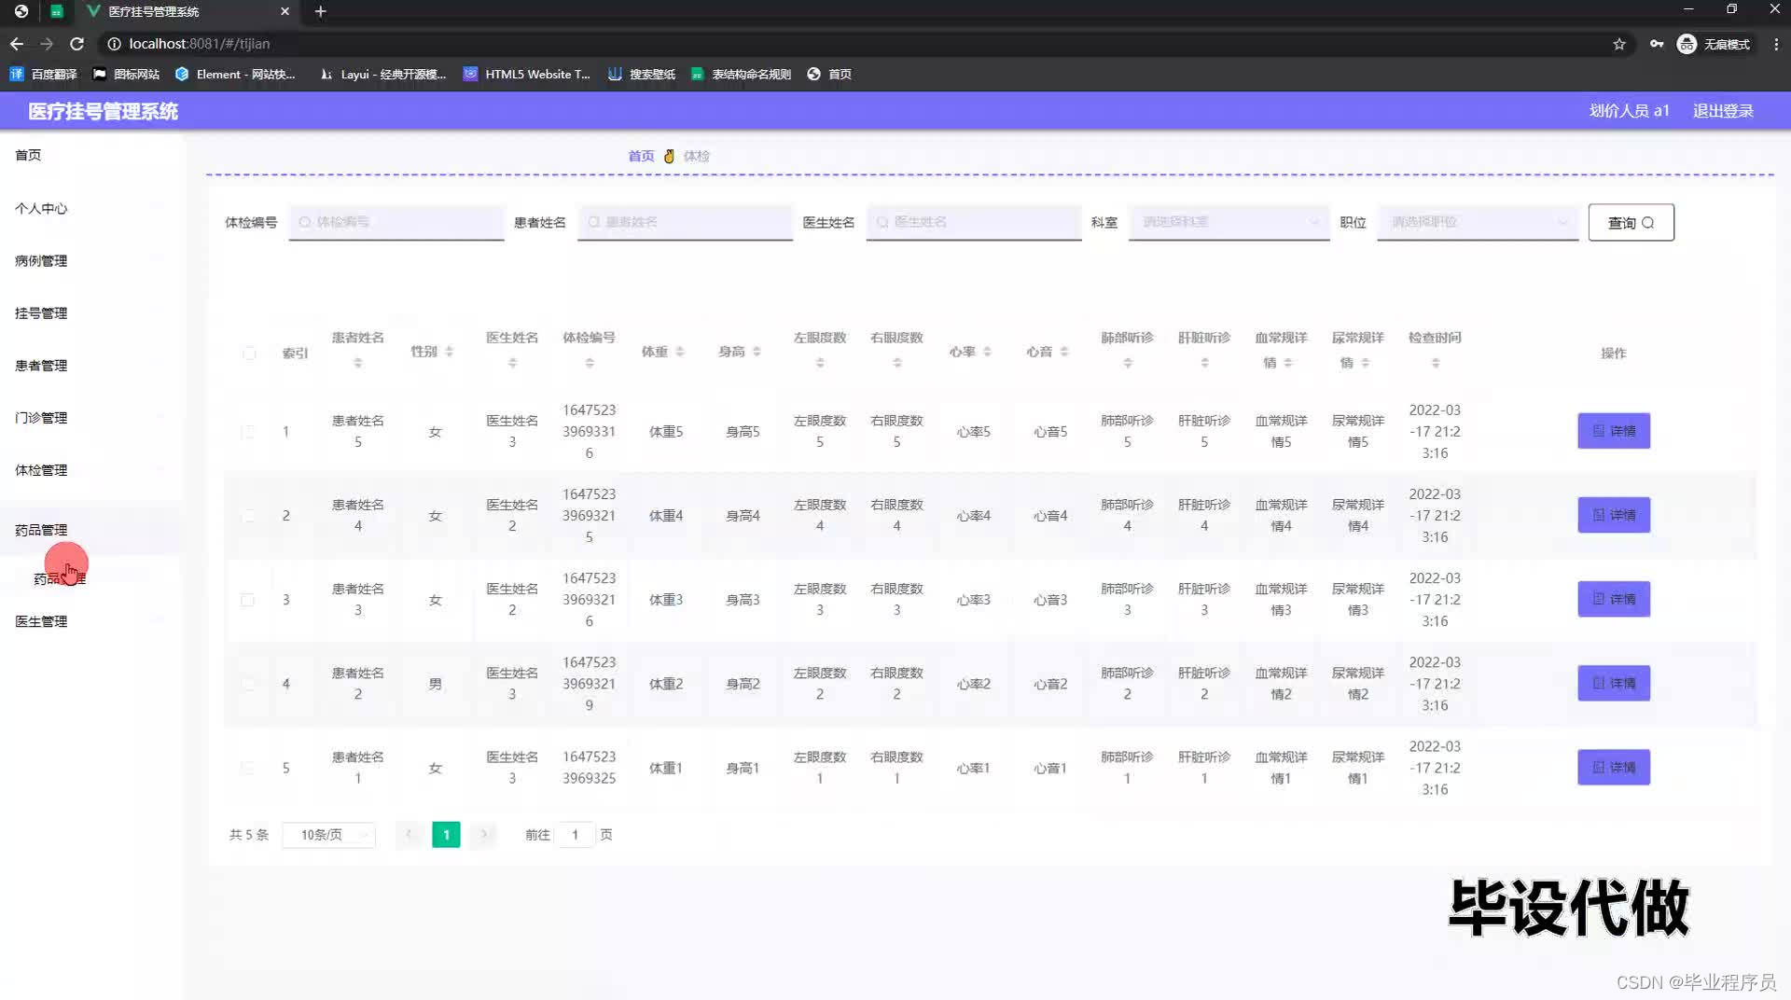This screenshot has width=1791, height=1000.
Task: Select 首页 in the sidebar
Action: (x=91, y=155)
